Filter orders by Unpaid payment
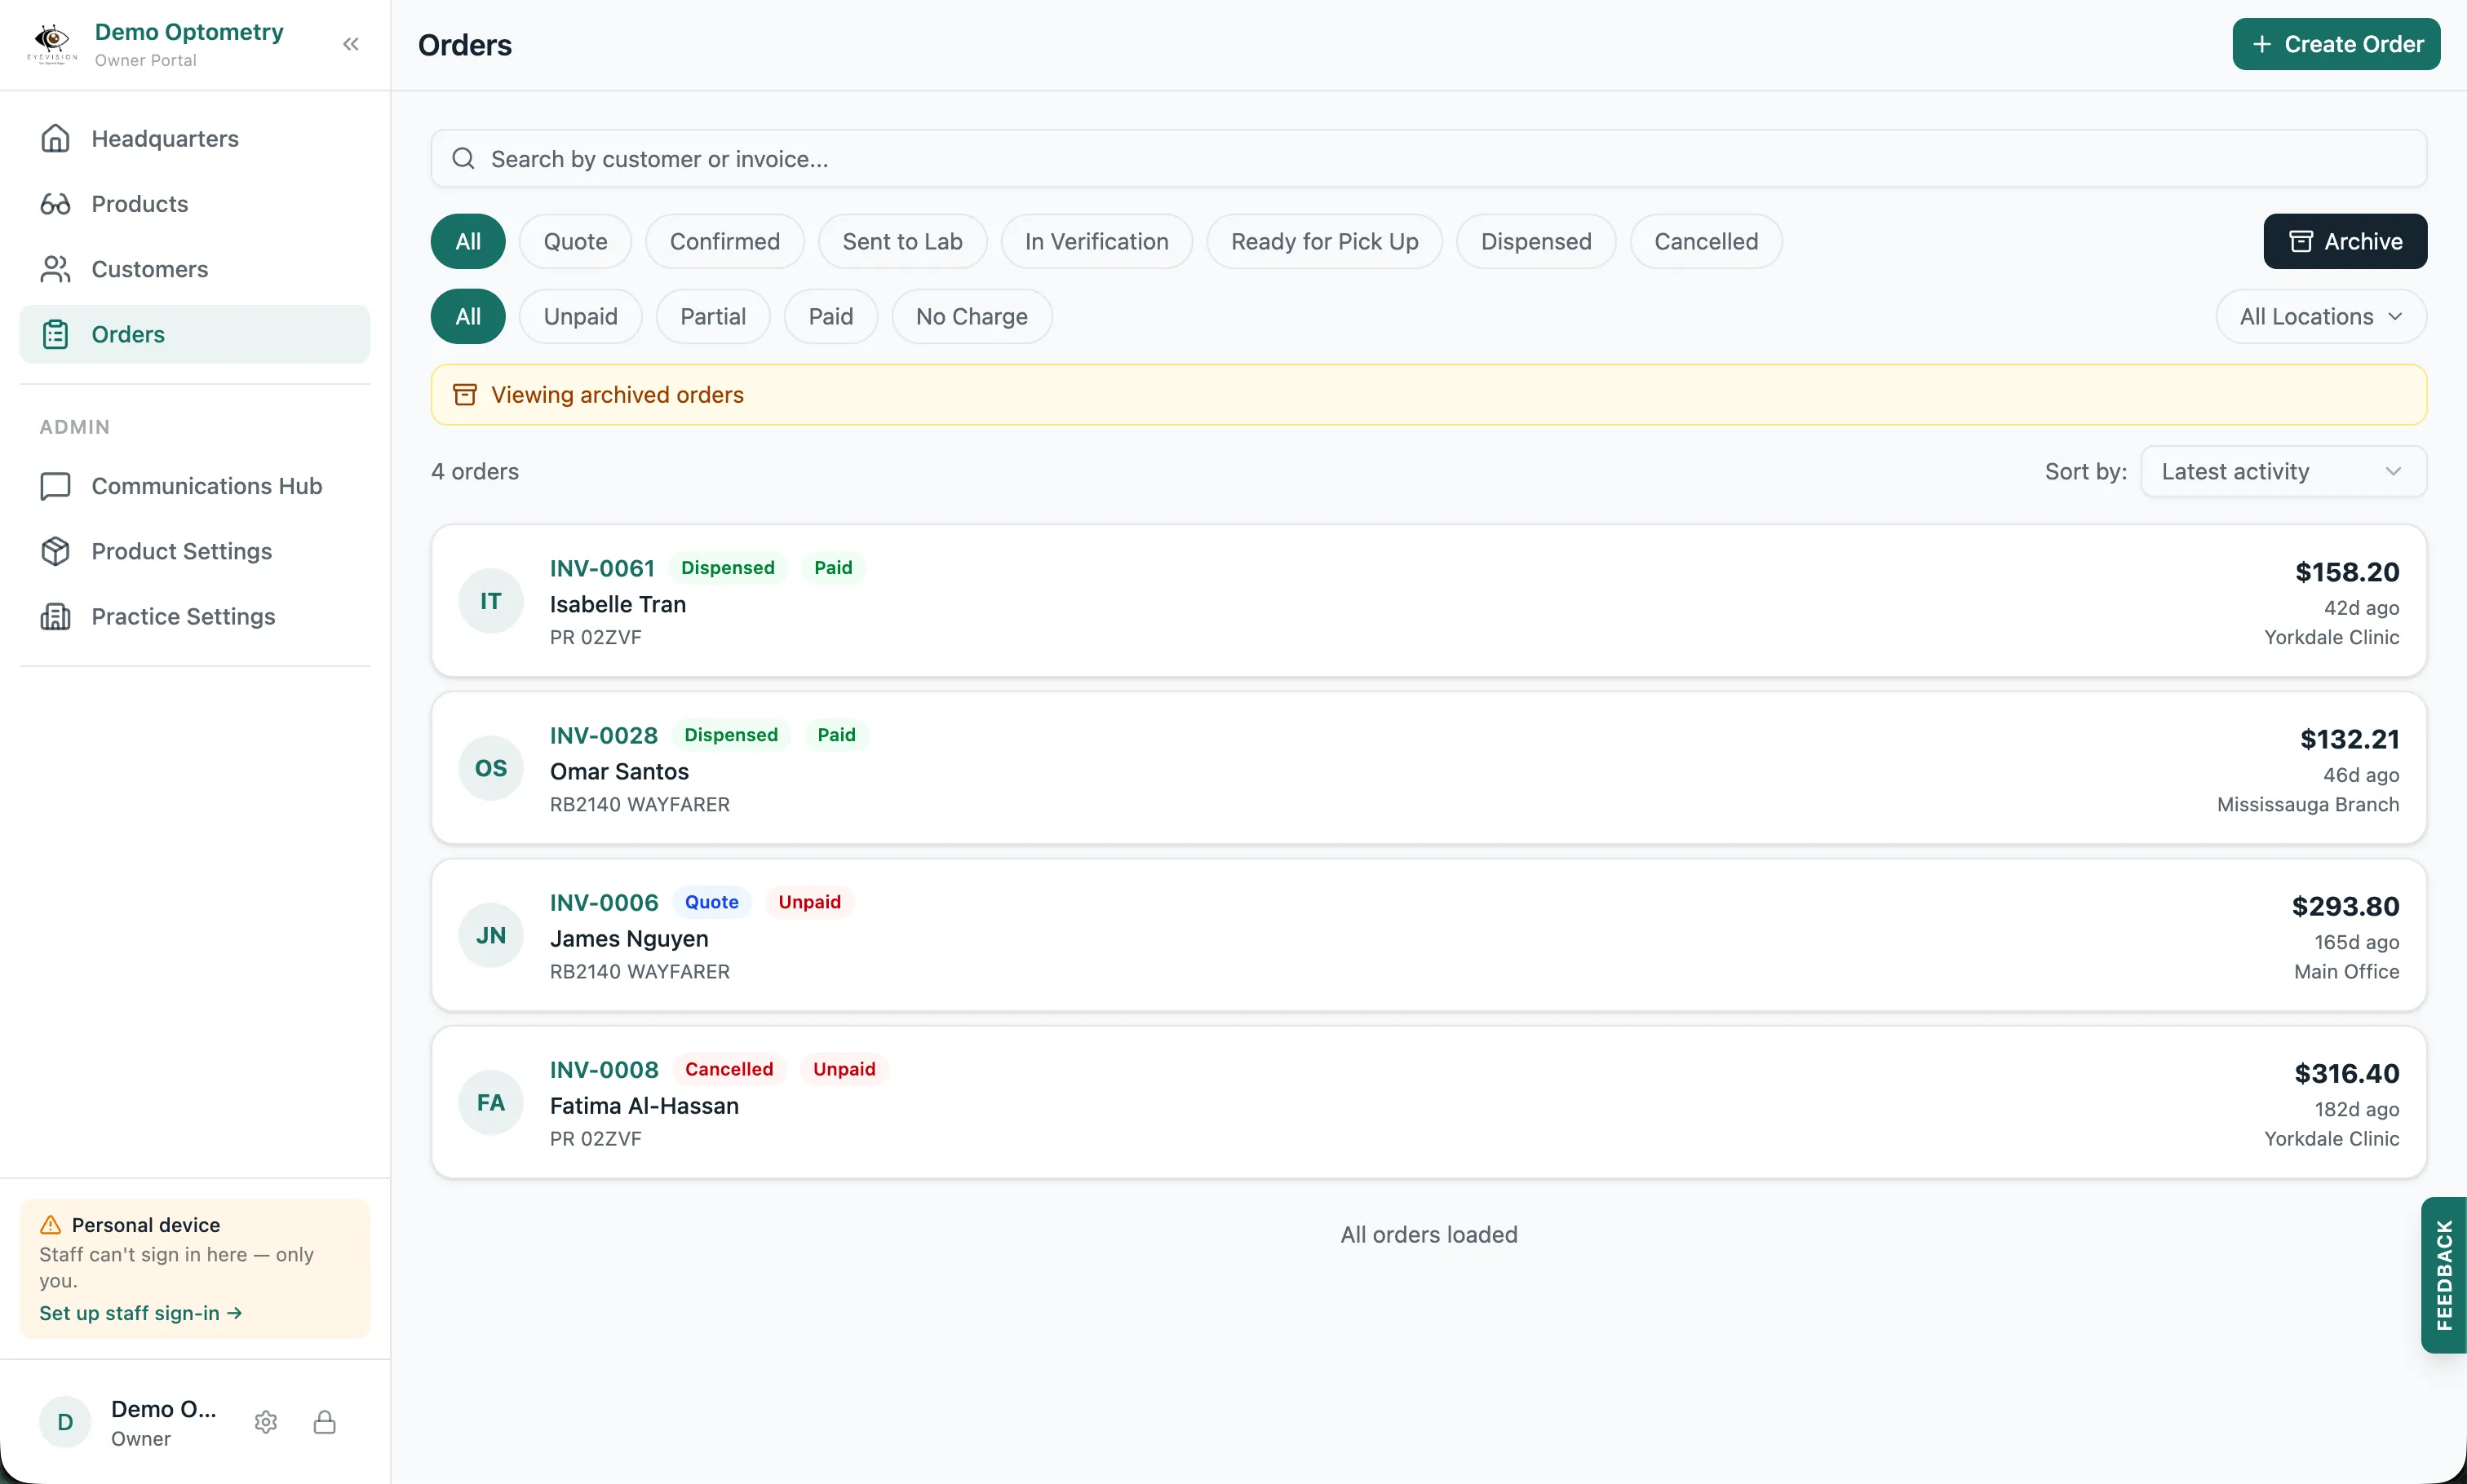Image resolution: width=2467 pixels, height=1484 pixels. (x=580, y=316)
